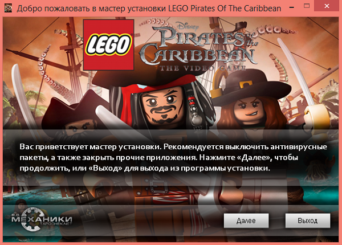Click the Далее button to continue
Viewport: 342px width, 245px height.
(246, 220)
